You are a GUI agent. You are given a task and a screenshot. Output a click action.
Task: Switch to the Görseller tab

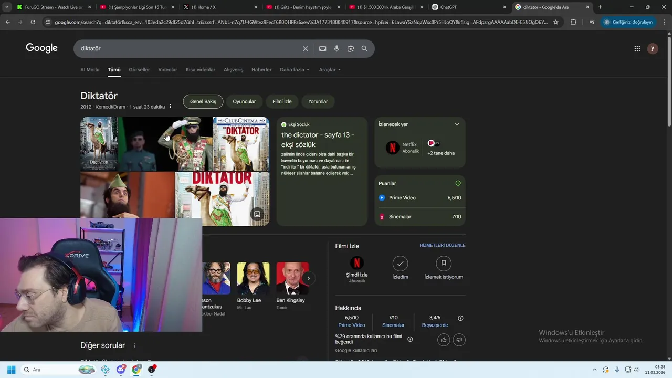139,70
